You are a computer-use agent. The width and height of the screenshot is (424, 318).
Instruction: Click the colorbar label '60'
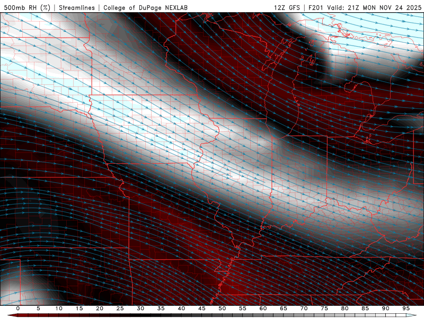(x=263, y=308)
